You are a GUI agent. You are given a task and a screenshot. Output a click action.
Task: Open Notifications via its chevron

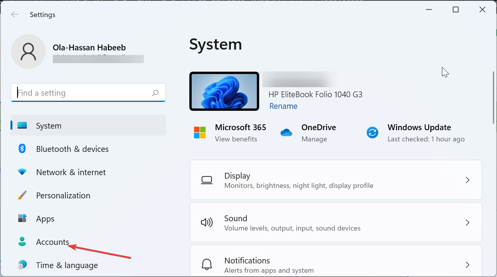click(468, 265)
